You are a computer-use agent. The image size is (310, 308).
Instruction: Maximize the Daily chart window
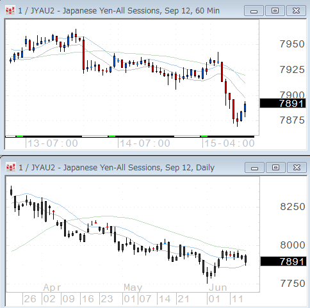click(275, 168)
